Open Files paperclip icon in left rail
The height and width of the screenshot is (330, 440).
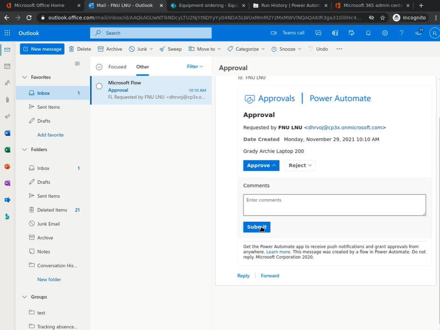[x=7, y=100]
